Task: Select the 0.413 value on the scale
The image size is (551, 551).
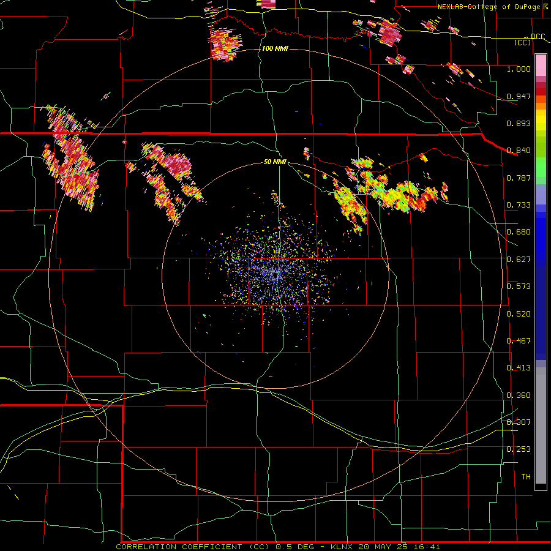Action: coord(519,368)
